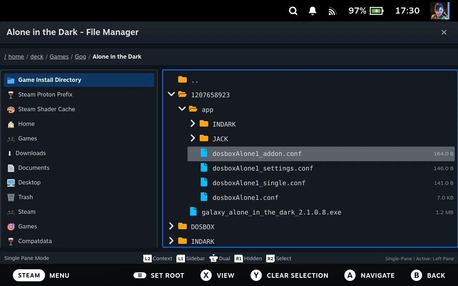This screenshot has height=286, width=458.
Task: Click the 97% battery percentage
Action: coord(357,11)
